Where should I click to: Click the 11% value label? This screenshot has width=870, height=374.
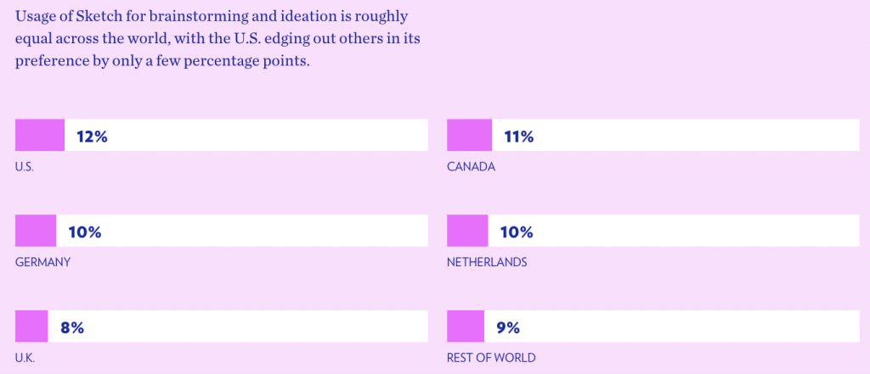point(519,137)
